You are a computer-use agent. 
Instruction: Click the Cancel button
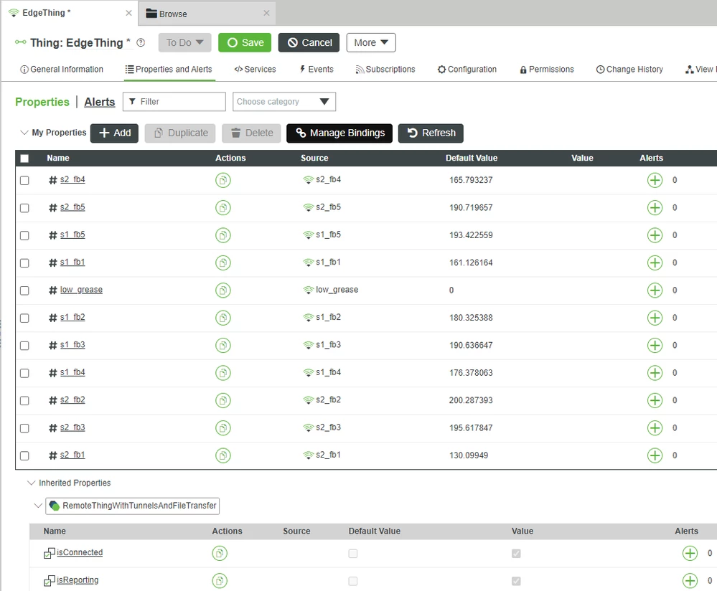[309, 42]
